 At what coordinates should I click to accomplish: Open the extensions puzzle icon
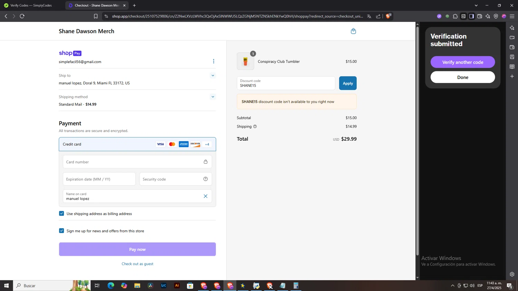(455, 16)
